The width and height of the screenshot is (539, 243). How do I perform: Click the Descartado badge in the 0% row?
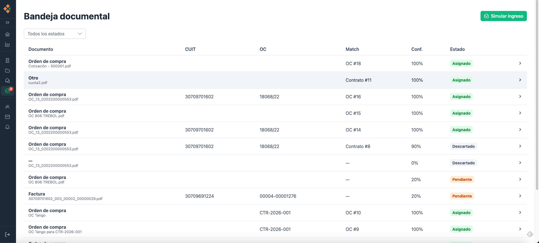[463, 163]
